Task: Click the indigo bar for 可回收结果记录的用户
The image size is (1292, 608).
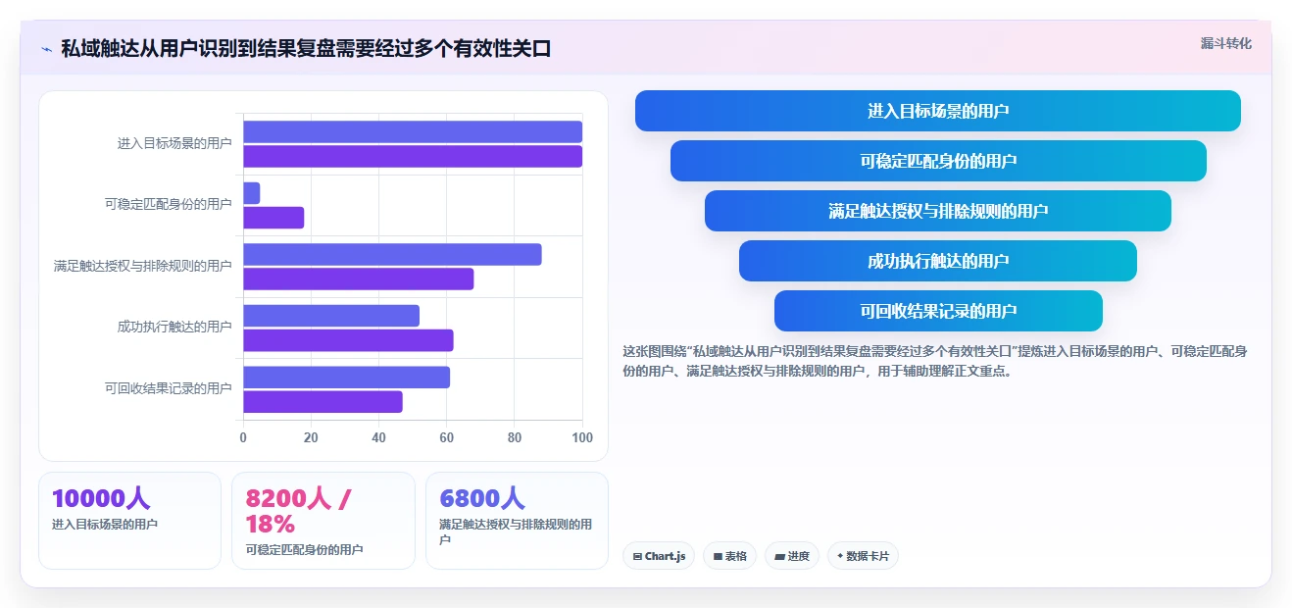Action: 346,378
